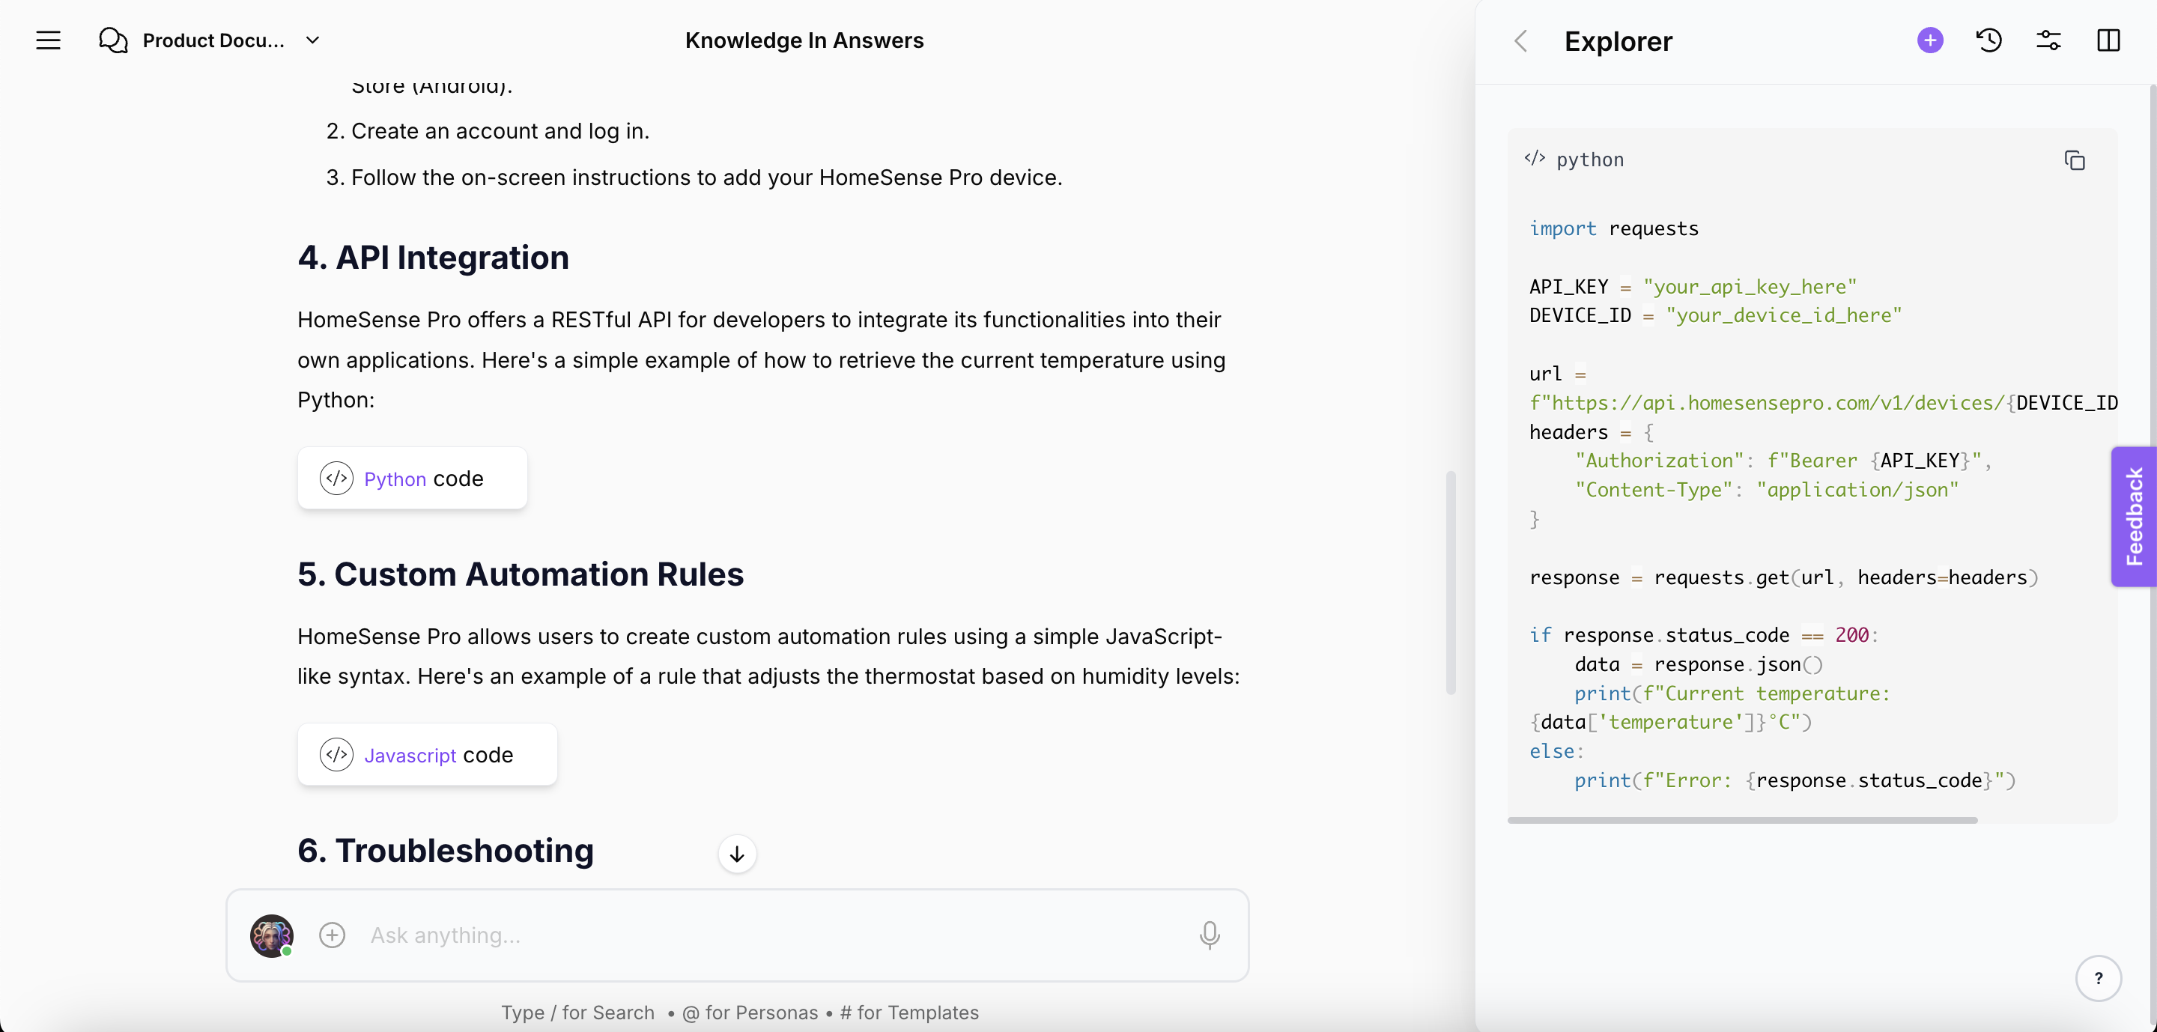Click the purple plus button in Explorer
This screenshot has height=1032, width=2157.
pyautogui.click(x=1929, y=40)
